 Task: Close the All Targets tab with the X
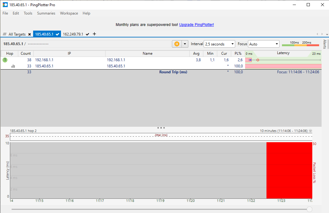click(30, 34)
